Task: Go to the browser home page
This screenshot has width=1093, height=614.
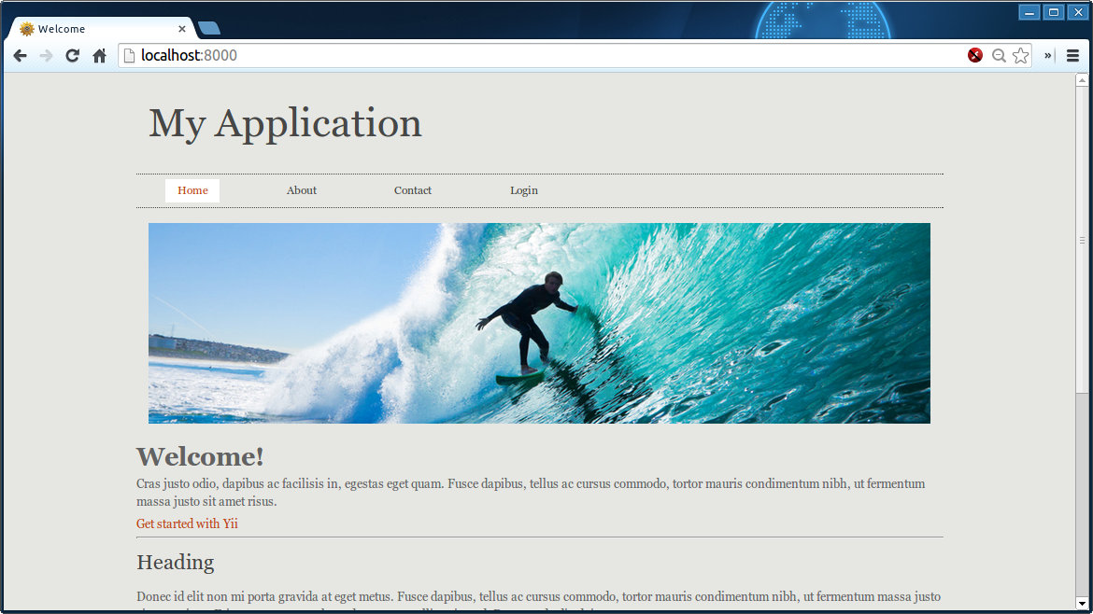Action: click(99, 56)
